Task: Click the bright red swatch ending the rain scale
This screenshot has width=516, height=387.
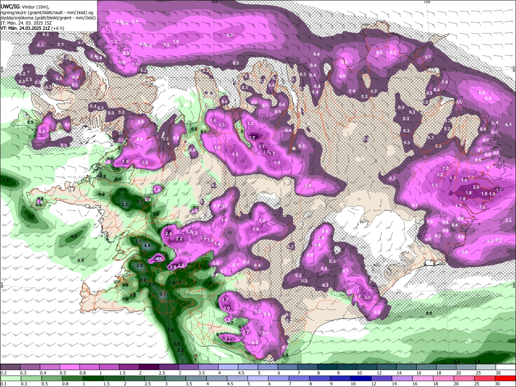Action: 506,378
